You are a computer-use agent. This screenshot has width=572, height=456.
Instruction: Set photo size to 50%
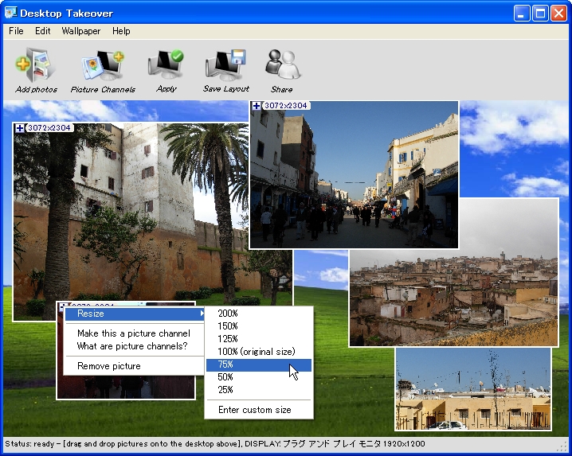259,377
